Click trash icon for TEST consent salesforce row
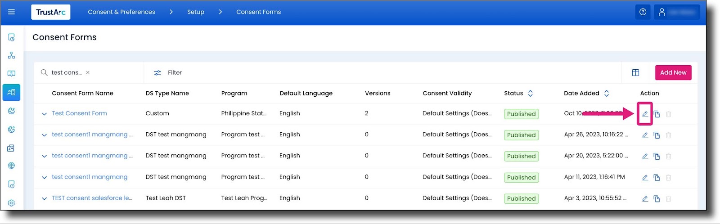This screenshot has width=720, height=224. pyautogui.click(x=668, y=198)
